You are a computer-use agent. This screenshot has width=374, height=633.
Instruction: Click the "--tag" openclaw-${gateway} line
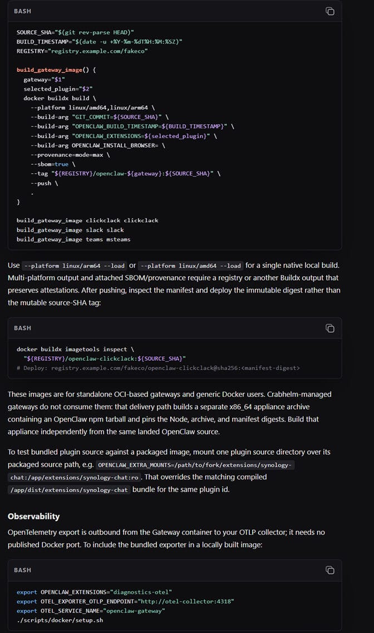(x=125, y=174)
